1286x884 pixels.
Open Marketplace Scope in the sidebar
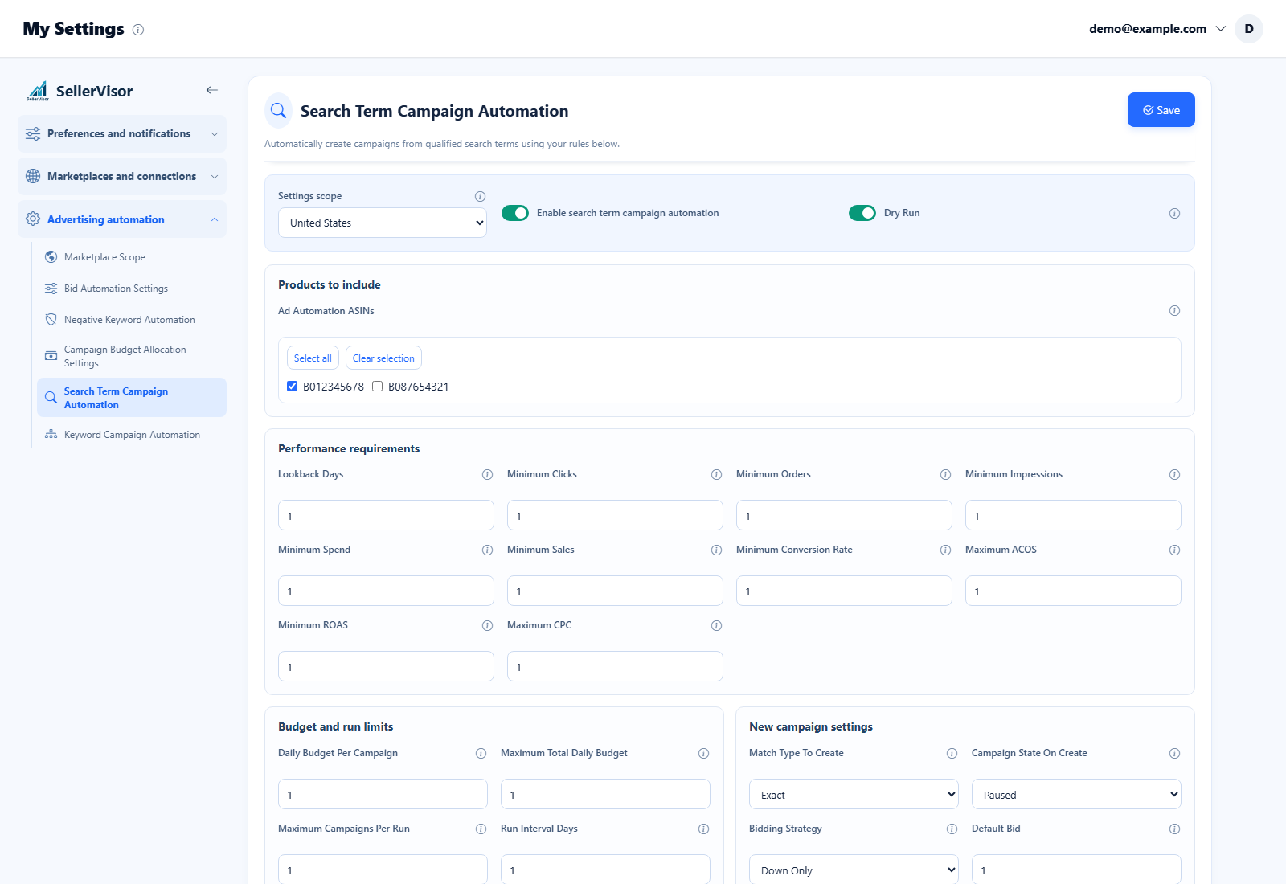pyautogui.click(x=132, y=257)
